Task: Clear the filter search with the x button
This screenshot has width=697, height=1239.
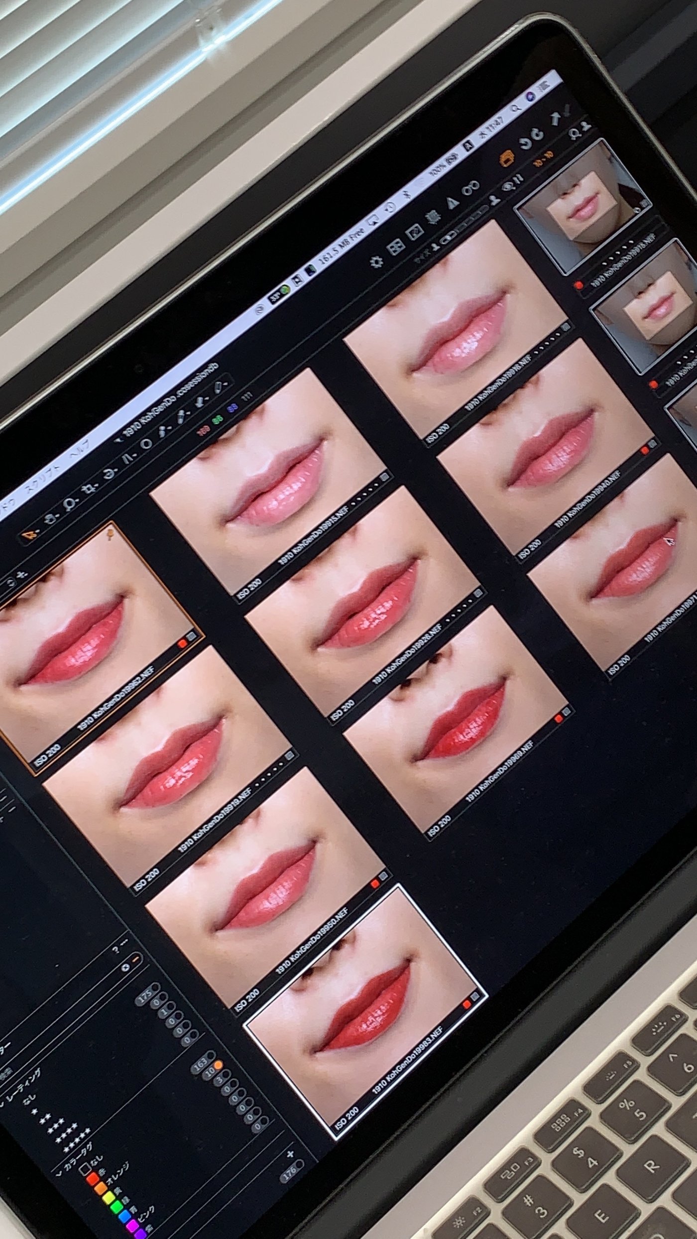Action: 125,969
